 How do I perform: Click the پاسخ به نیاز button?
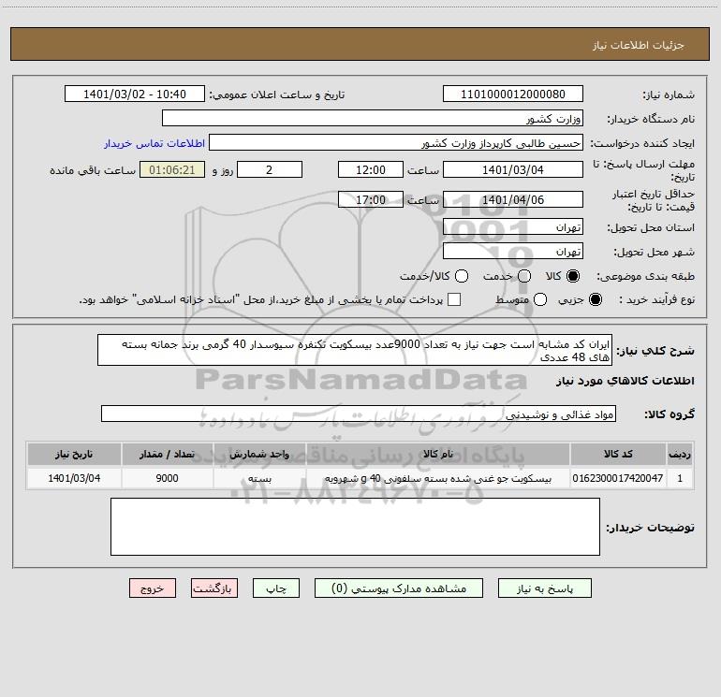pos(544,588)
